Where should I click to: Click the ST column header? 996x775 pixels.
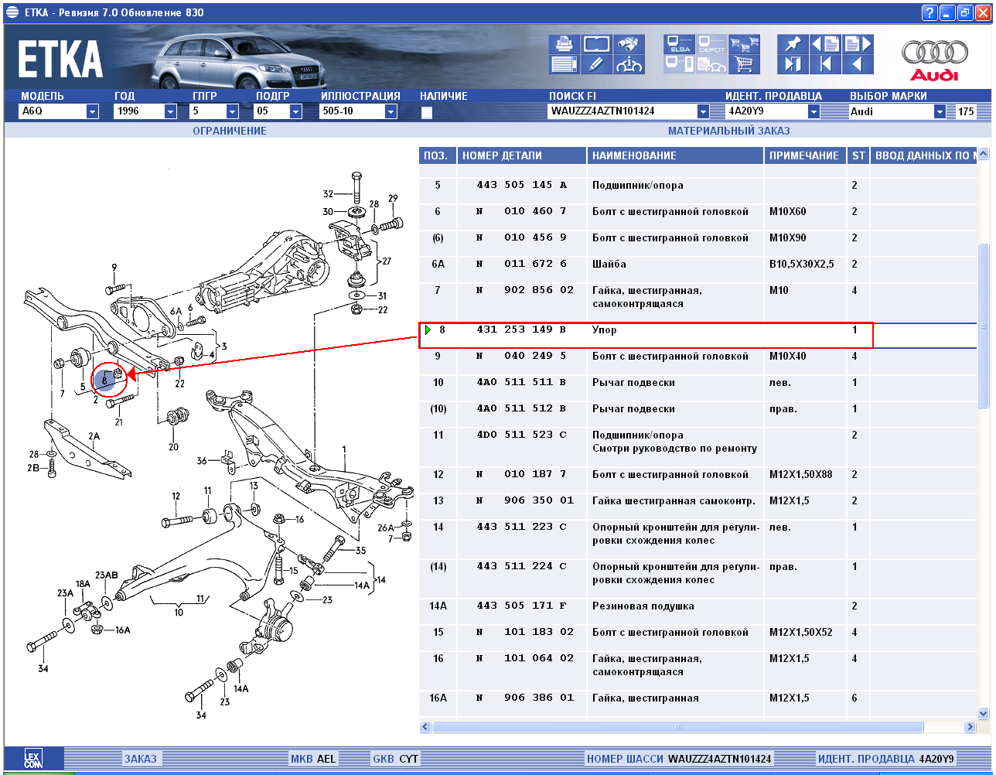[858, 155]
